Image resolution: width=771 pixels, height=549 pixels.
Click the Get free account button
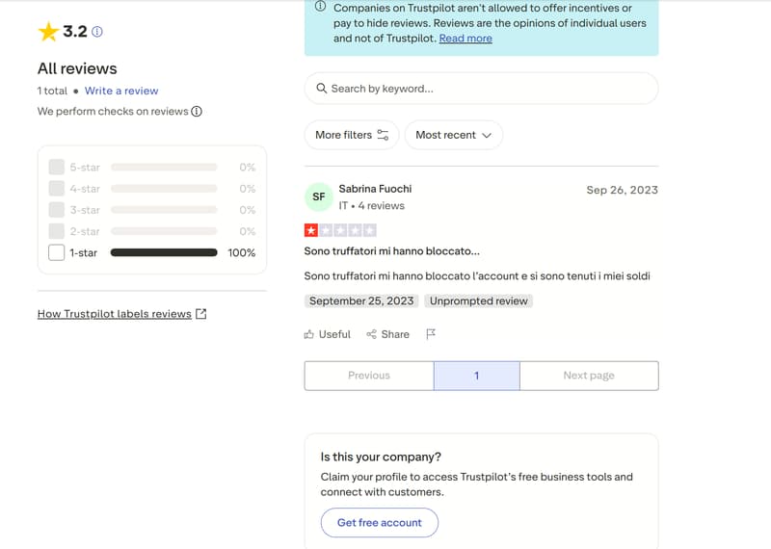pos(379,522)
